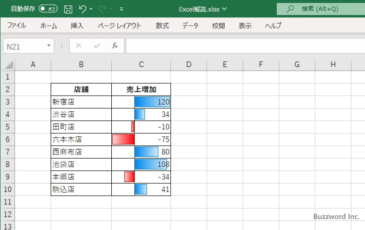Screen dimensions: 365x230
Task: Click the search magnifier icon
Action: click(290, 9)
